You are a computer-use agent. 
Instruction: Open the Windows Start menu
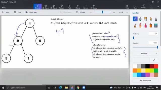coord(3,88)
